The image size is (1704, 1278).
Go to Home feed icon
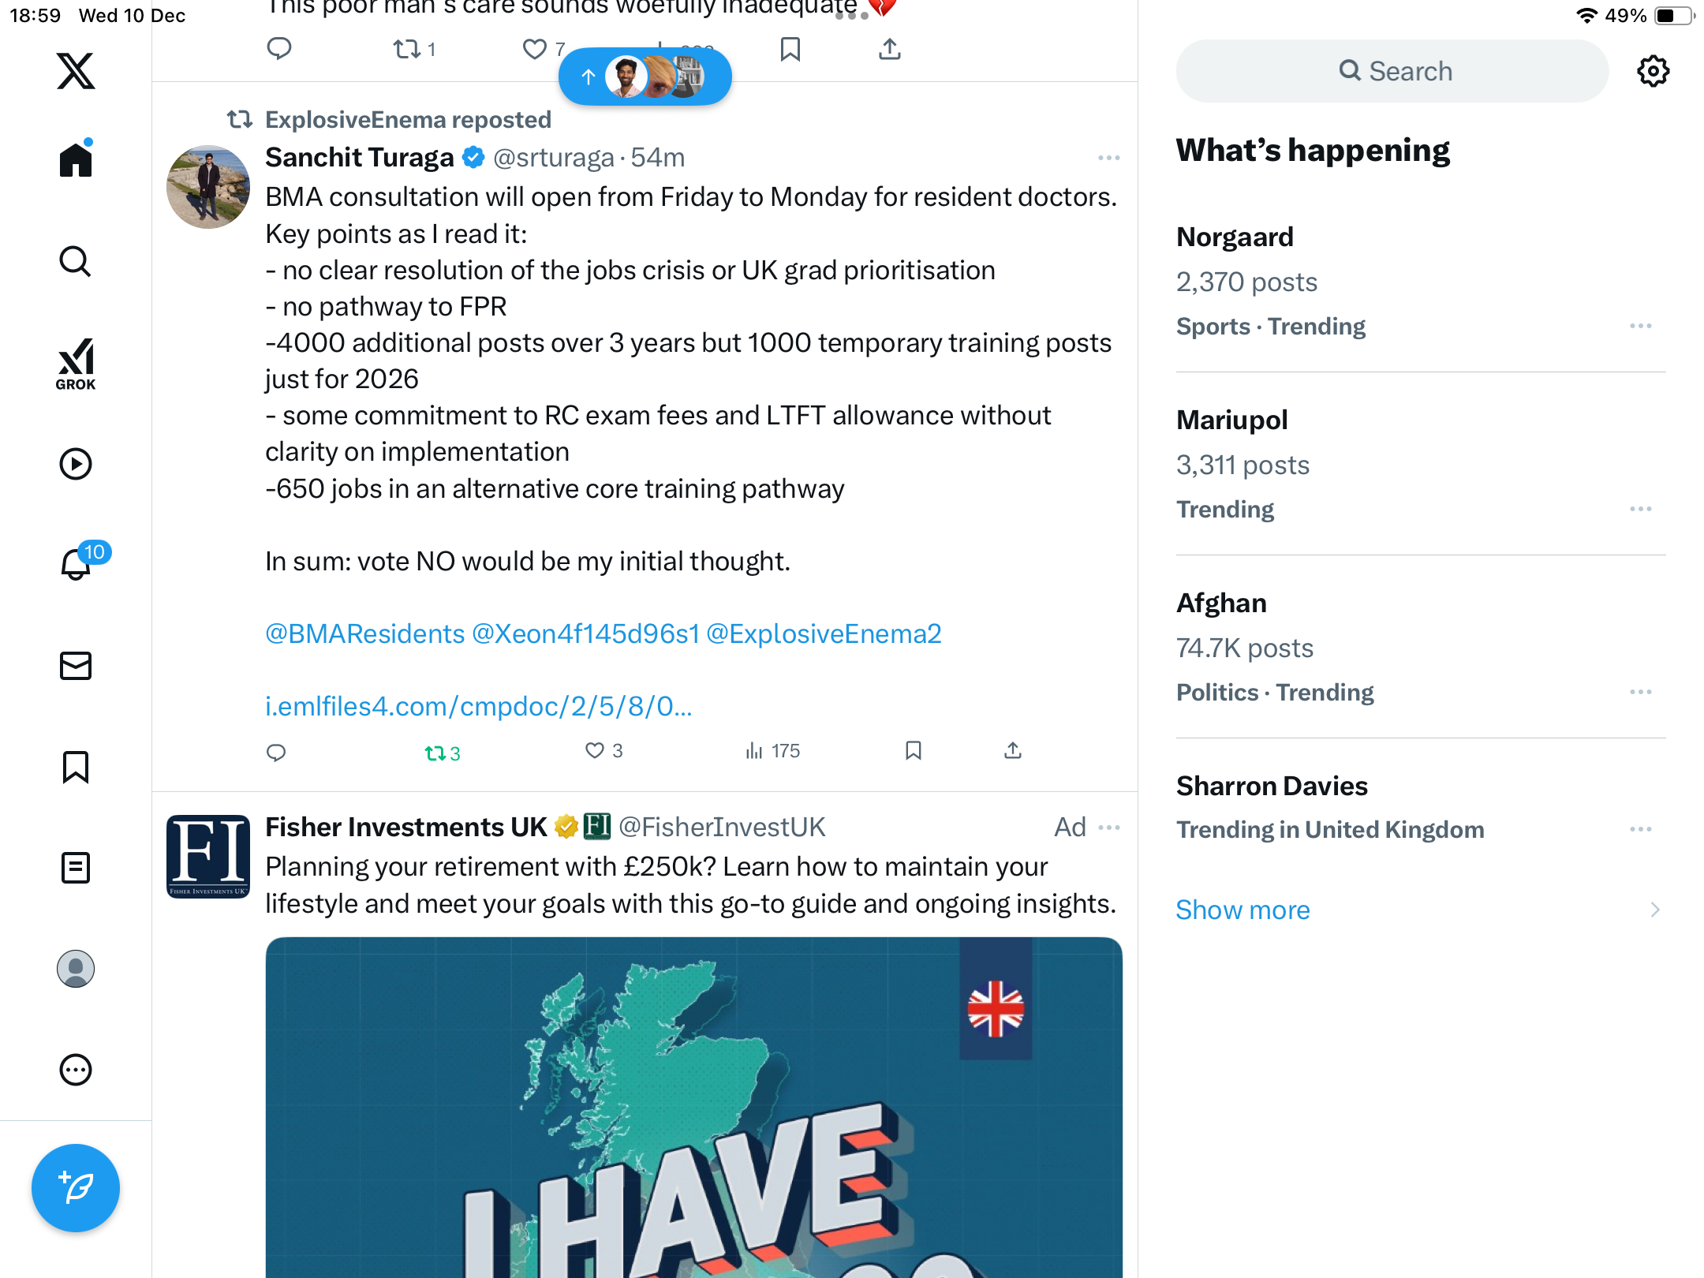[76, 158]
